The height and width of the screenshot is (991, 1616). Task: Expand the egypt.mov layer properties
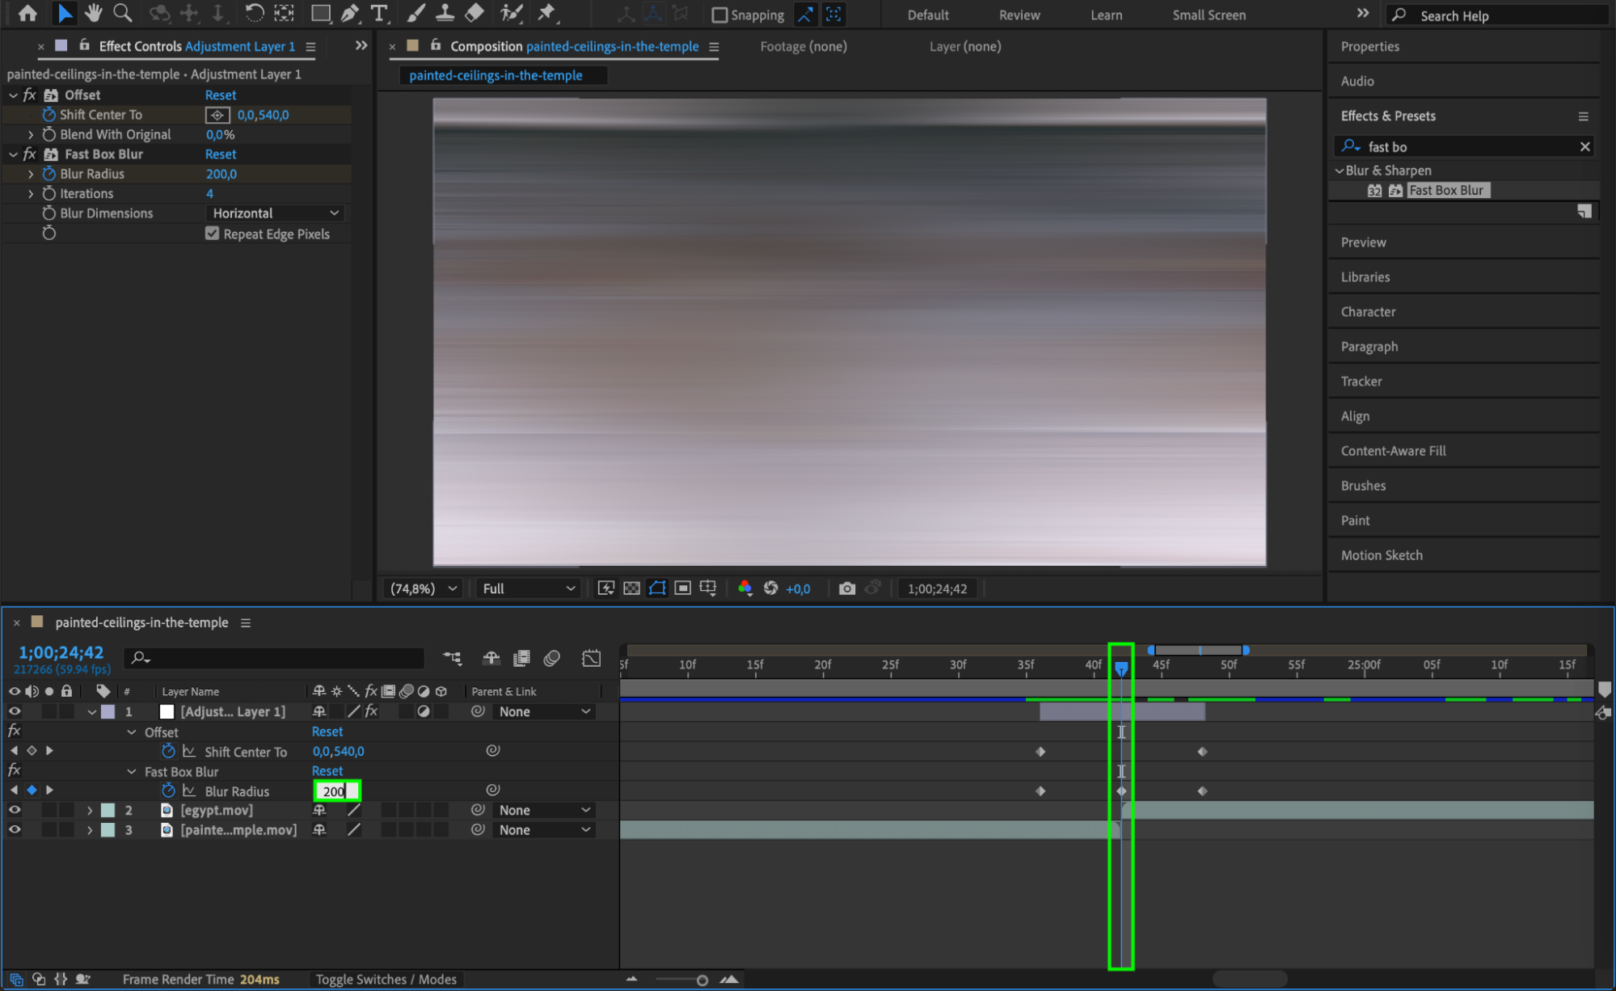click(90, 810)
